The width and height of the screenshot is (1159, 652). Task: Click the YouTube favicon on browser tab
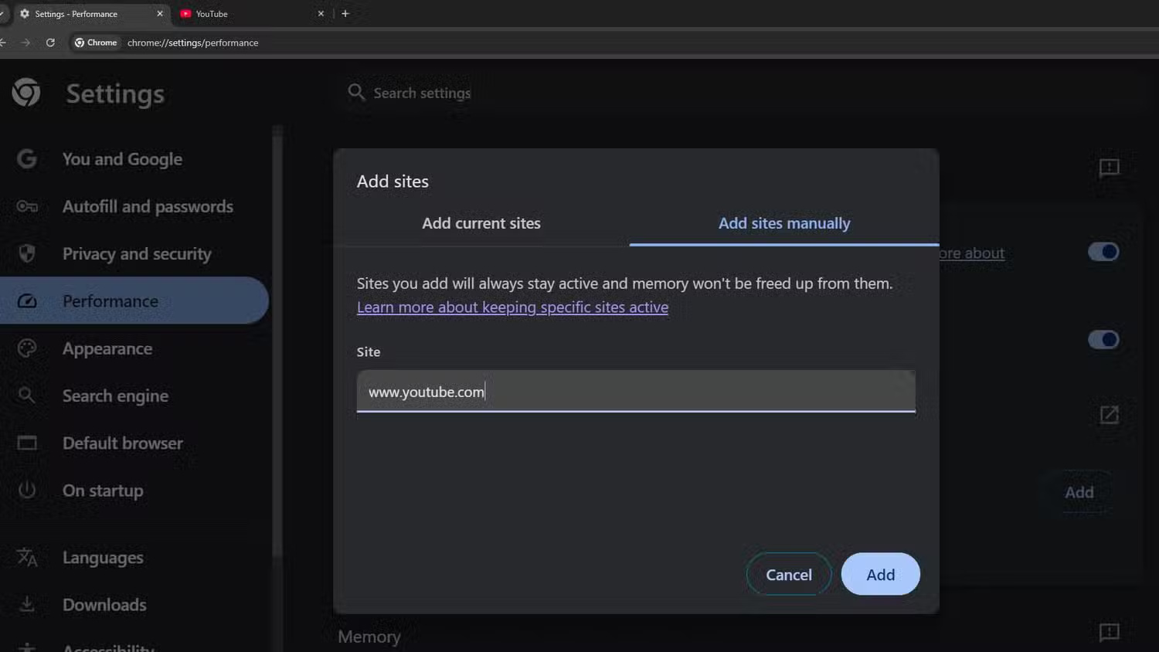coord(185,14)
